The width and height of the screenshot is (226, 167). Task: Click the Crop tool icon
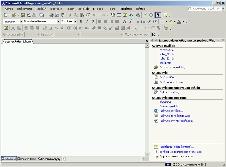(x=94, y=28)
